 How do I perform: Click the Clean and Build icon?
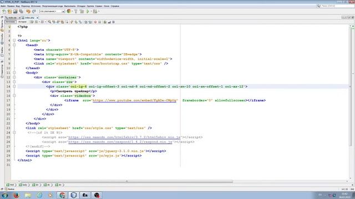tap(82, 11)
